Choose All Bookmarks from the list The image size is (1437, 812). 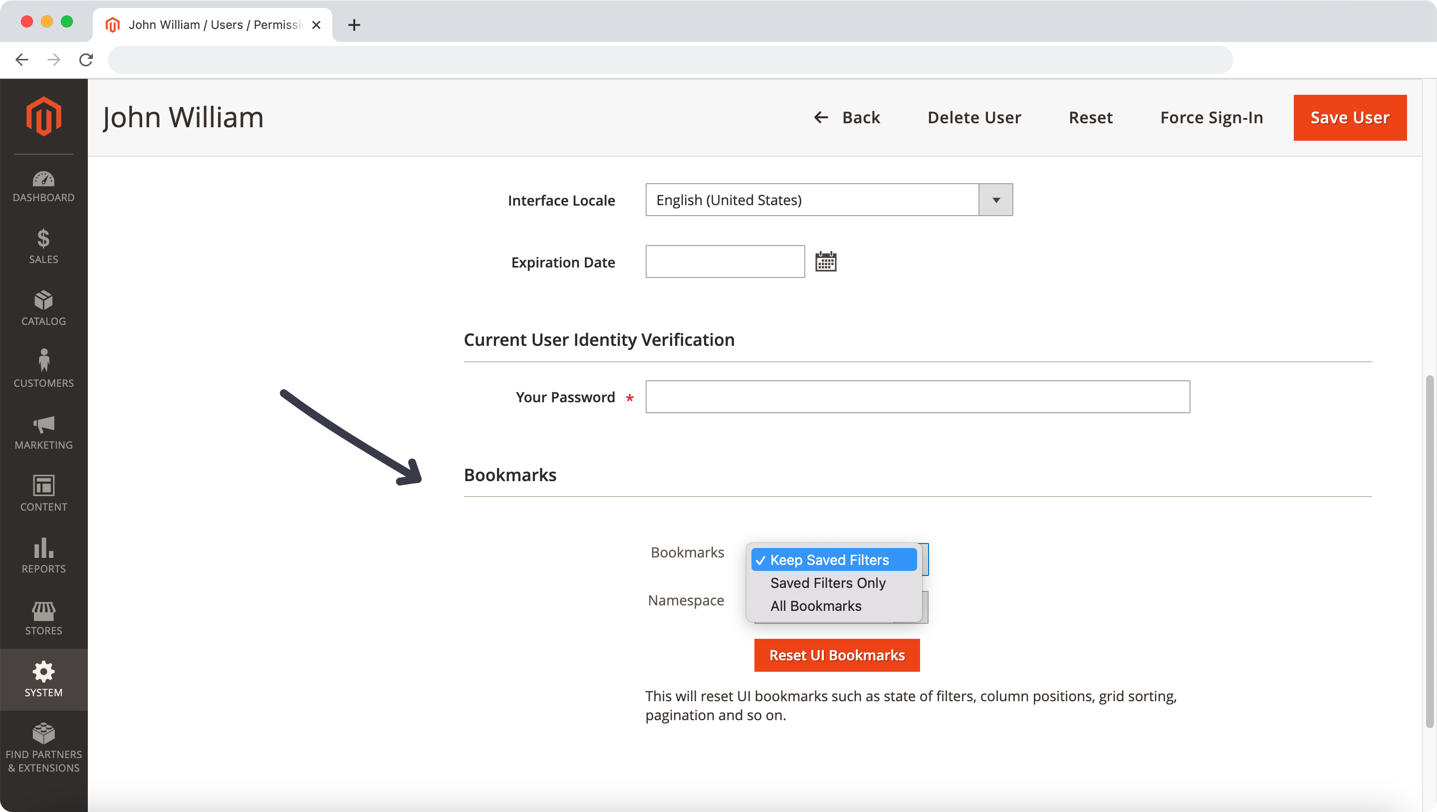point(816,605)
